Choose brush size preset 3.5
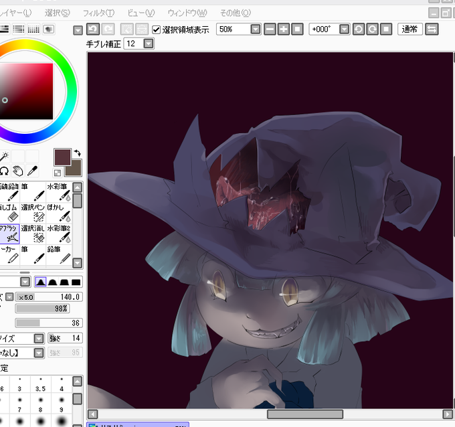 tap(41, 385)
